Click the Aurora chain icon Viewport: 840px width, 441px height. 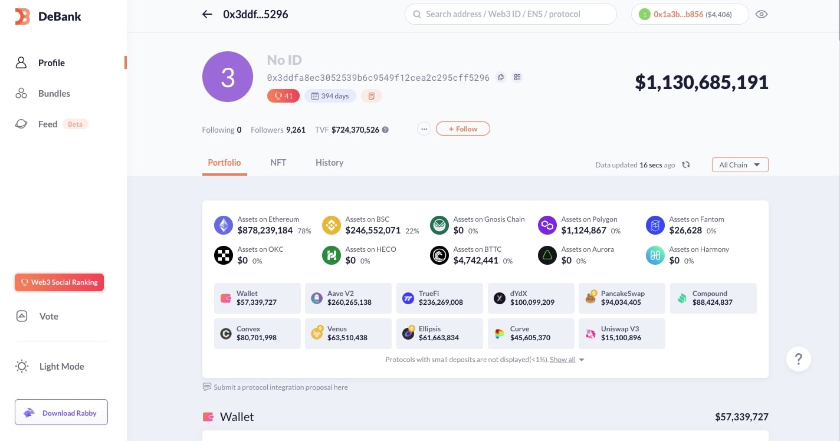pos(547,255)
